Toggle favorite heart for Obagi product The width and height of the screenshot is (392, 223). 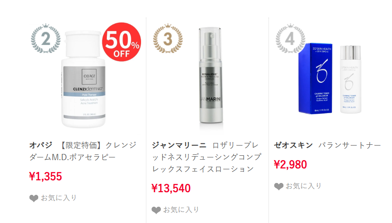click(x=34, y=198)
